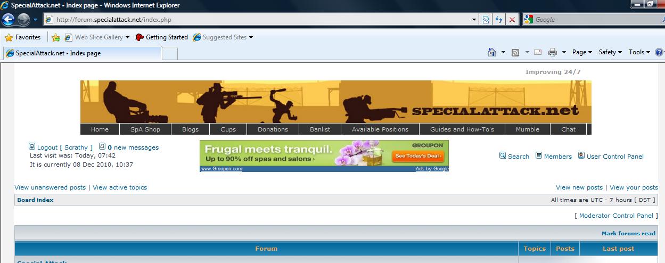
Task: Open a new blank tab
Action: pyautogui.click(x=169, y=53)
